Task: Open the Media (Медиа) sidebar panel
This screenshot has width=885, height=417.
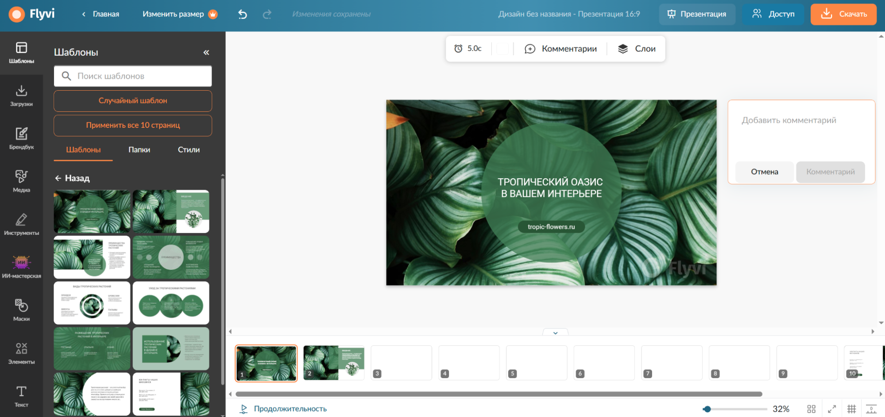Action: (x=21, y=181)
